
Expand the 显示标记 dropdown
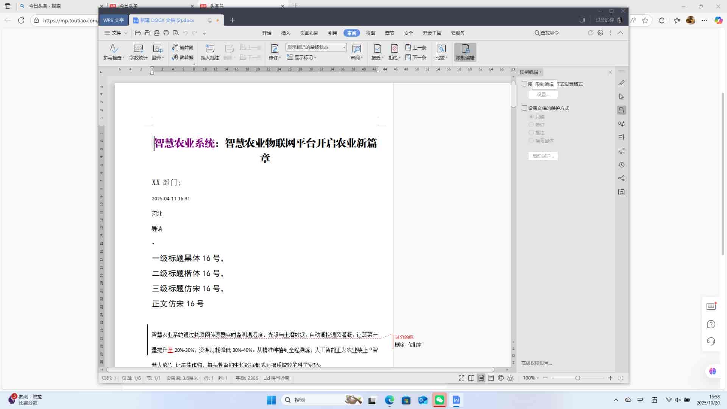[x=301, y=58]
